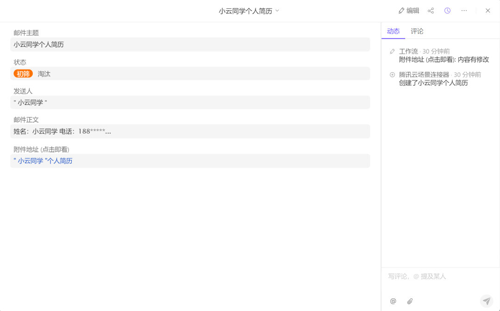
Task: Open the share icon in header
Action: pos(431,11)
